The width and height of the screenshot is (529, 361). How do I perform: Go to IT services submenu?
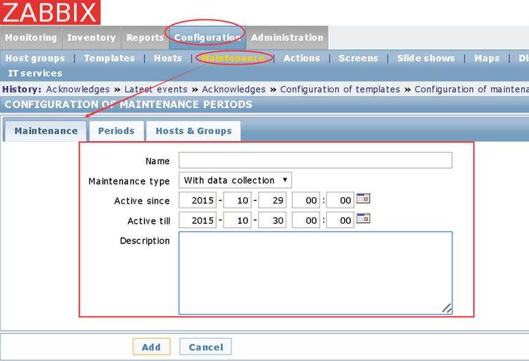[x=35, y=74]
